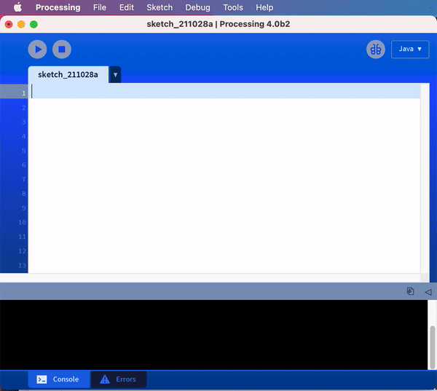437x391 pixels.
Task: Open the Tools menu
Action: [x=233, y=7]
